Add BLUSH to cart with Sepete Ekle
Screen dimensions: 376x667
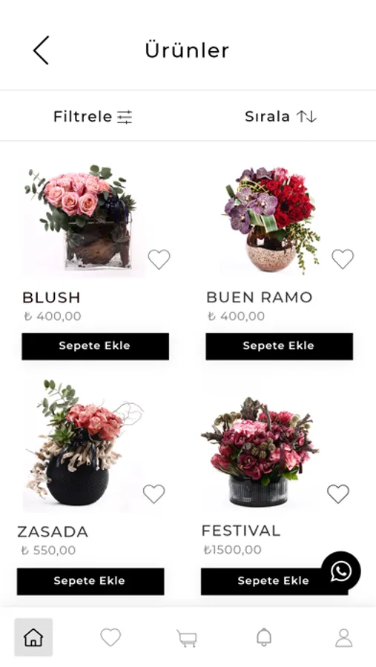(x=96, y=346)
